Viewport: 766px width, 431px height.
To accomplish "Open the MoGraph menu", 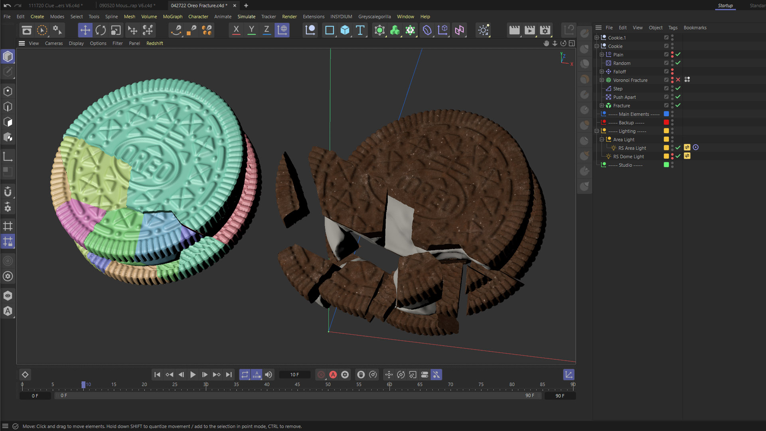I will [172, 17].
